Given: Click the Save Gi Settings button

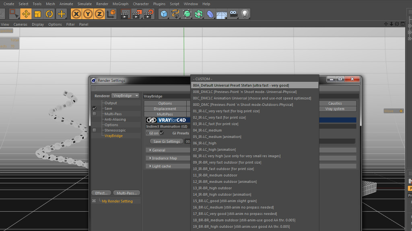Looking at the screenshot, I should click(x=167, y=142).
